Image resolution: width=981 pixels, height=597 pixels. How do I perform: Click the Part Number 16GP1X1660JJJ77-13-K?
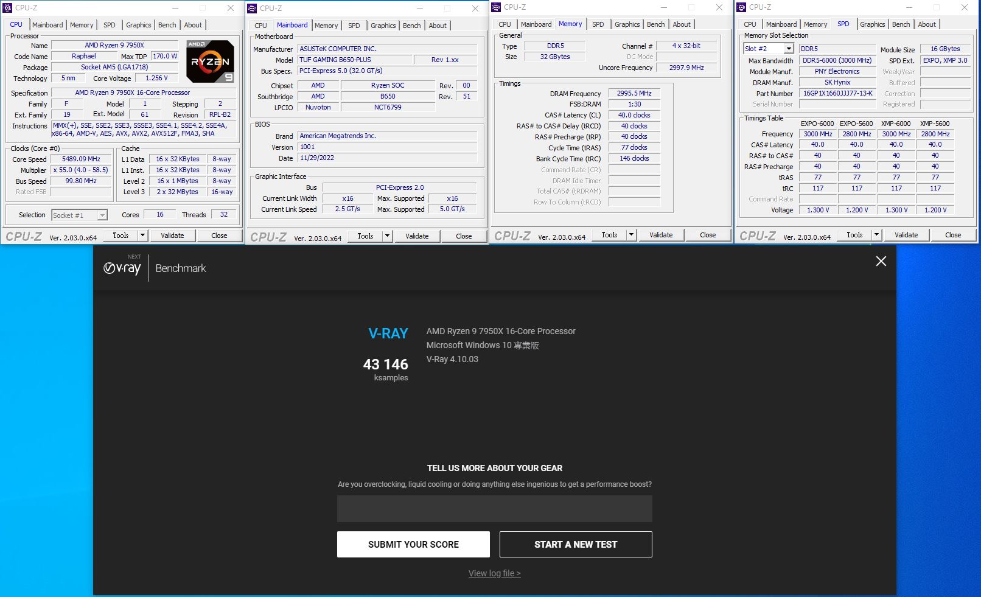pyautogui.click(x=837, y=93)
